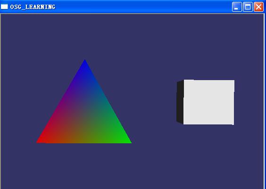Maximize the OSG_LEARNING window
Screen dimensions: 266x189
click(248, 7)
